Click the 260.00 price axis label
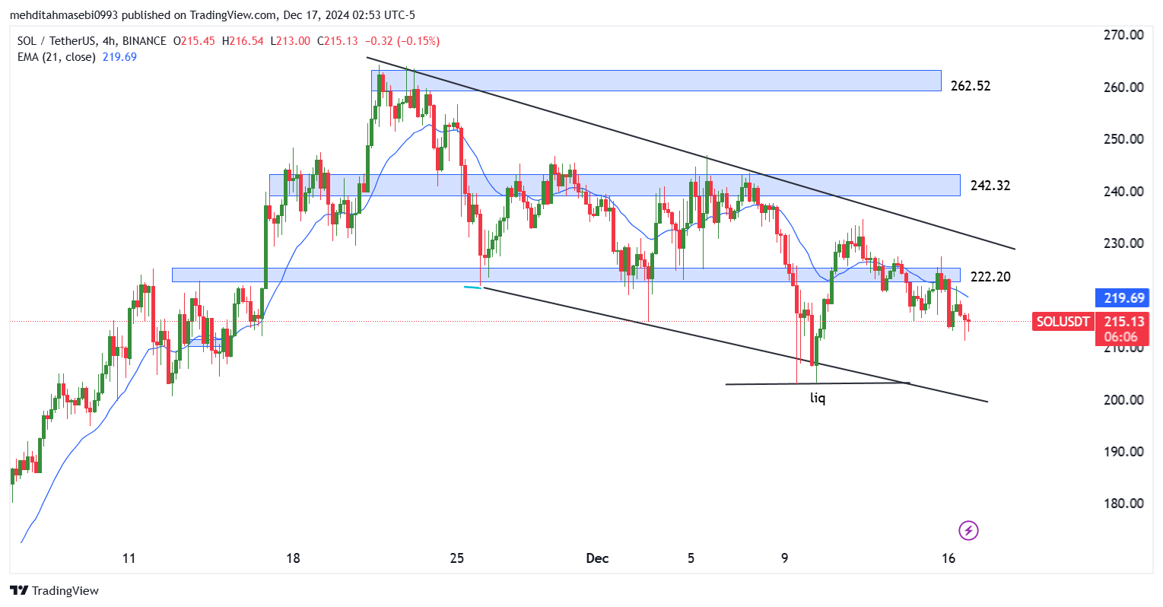The height and width of the screenshot is (607, 1163). click(1124, 87)
